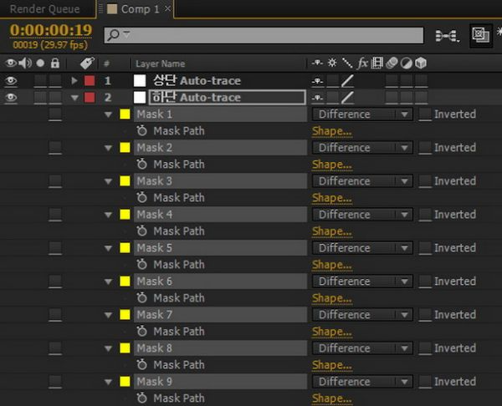Screen dimensions: 502x406
Task: Open Shape link for Mask 5 path
Action: pyautogui.click(x=332, y=265)
